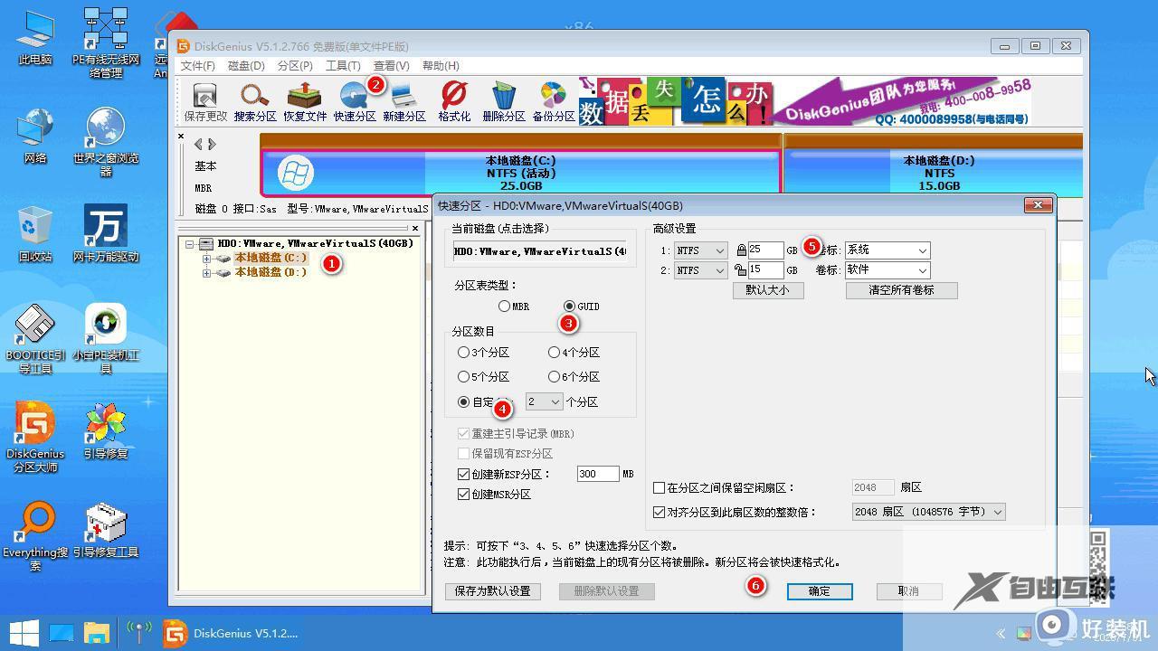This screenshot has height=651, width=1158.
Task: Click the current disk selection field
Action: point(541,251)
